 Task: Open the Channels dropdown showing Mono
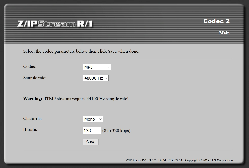[93, 119]
